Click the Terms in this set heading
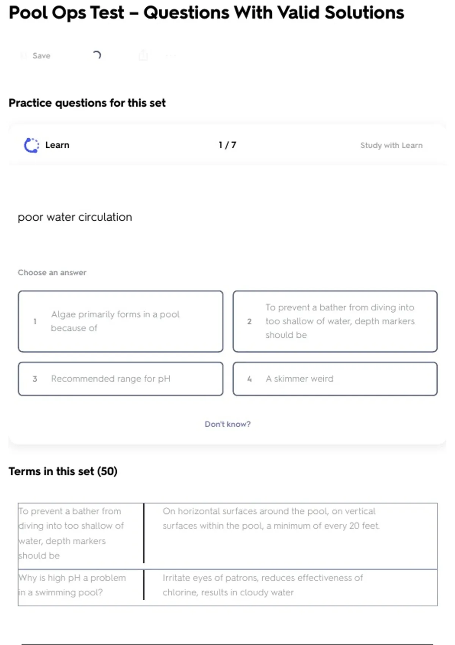The image size is (455, 645). point(63,471)
